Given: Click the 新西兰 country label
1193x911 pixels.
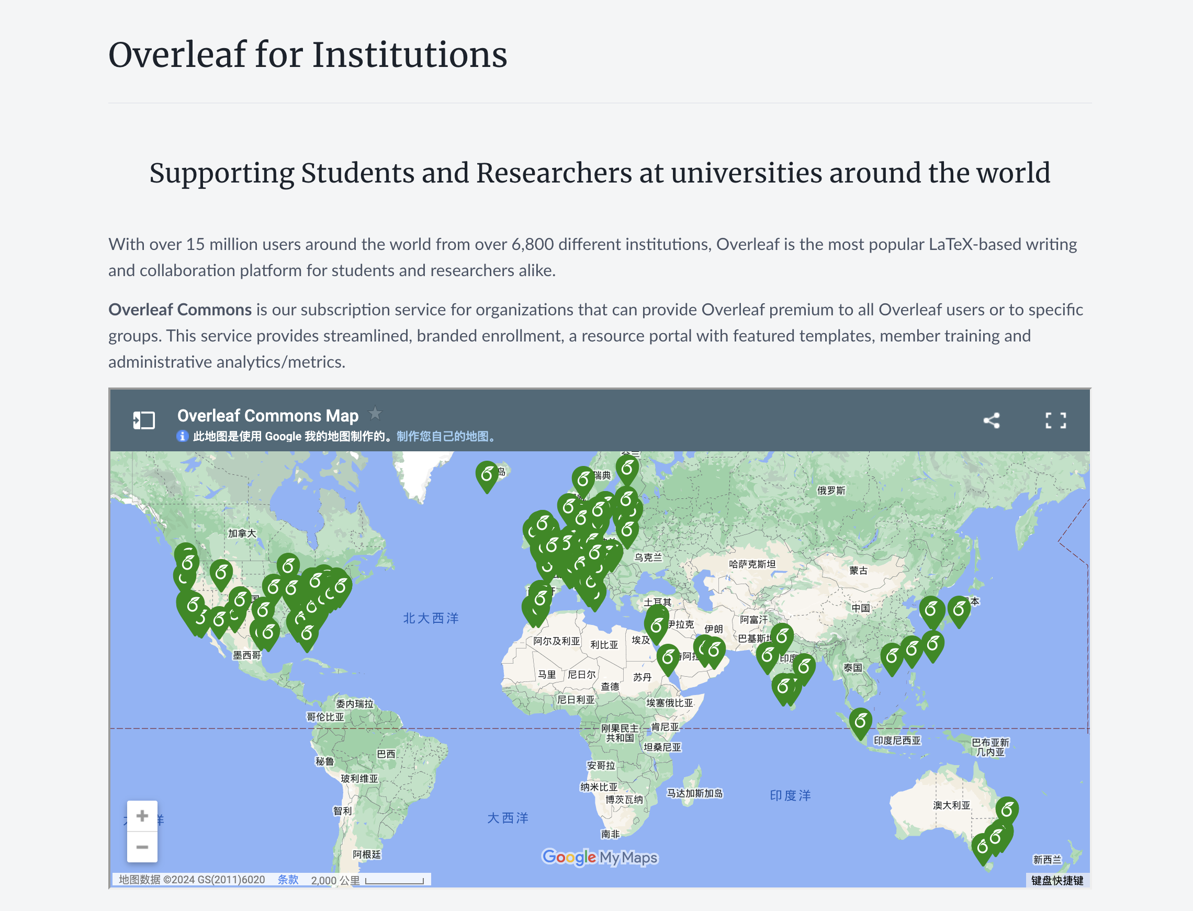Looking at the screenshot, I should pos(1047,859).
